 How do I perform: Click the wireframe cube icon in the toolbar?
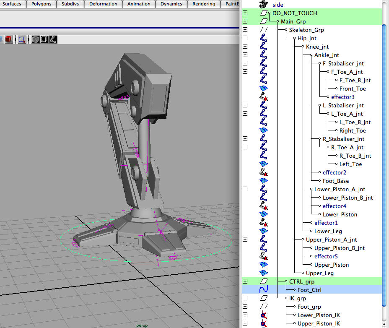(x=36, y=39)
